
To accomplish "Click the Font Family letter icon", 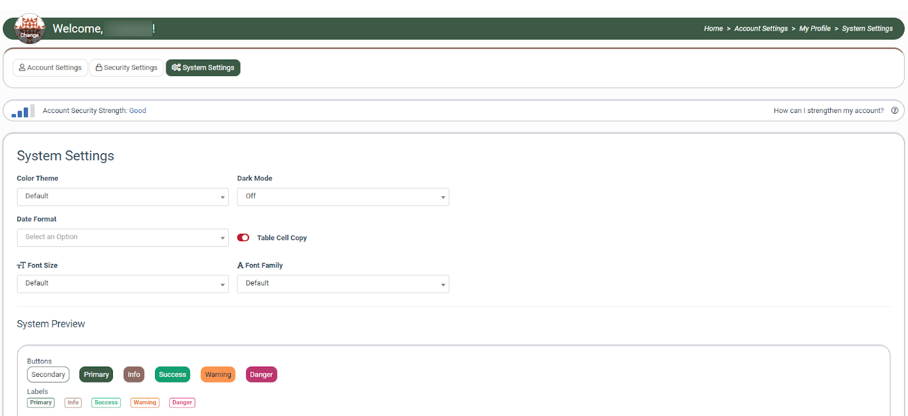I will point(240,266).
